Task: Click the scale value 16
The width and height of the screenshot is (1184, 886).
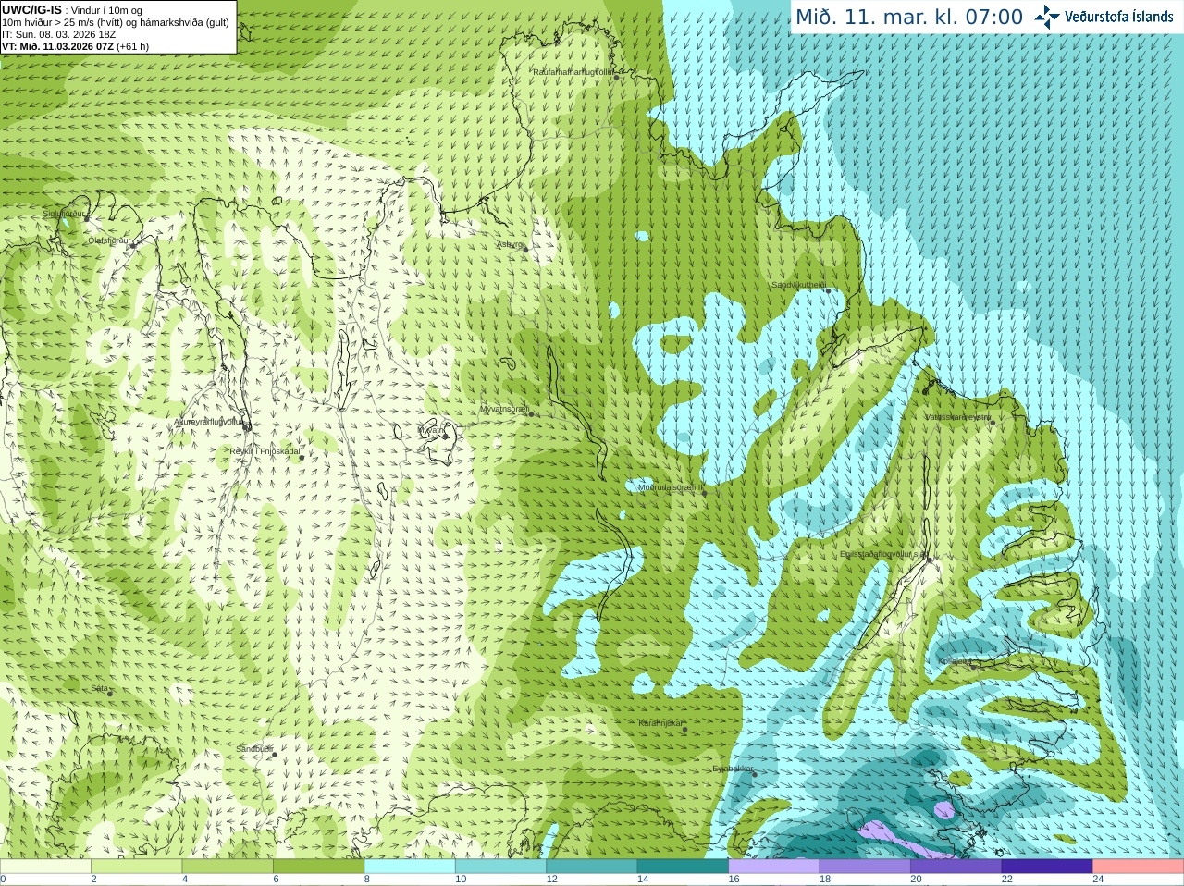Action: point(734,880)
